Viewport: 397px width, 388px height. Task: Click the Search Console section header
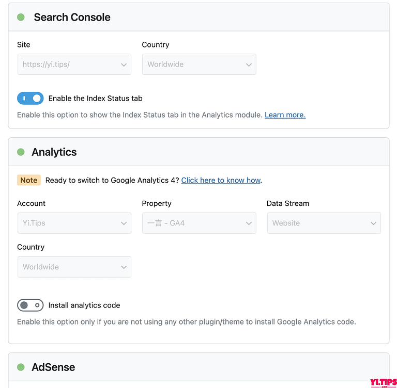pos(198,17)
